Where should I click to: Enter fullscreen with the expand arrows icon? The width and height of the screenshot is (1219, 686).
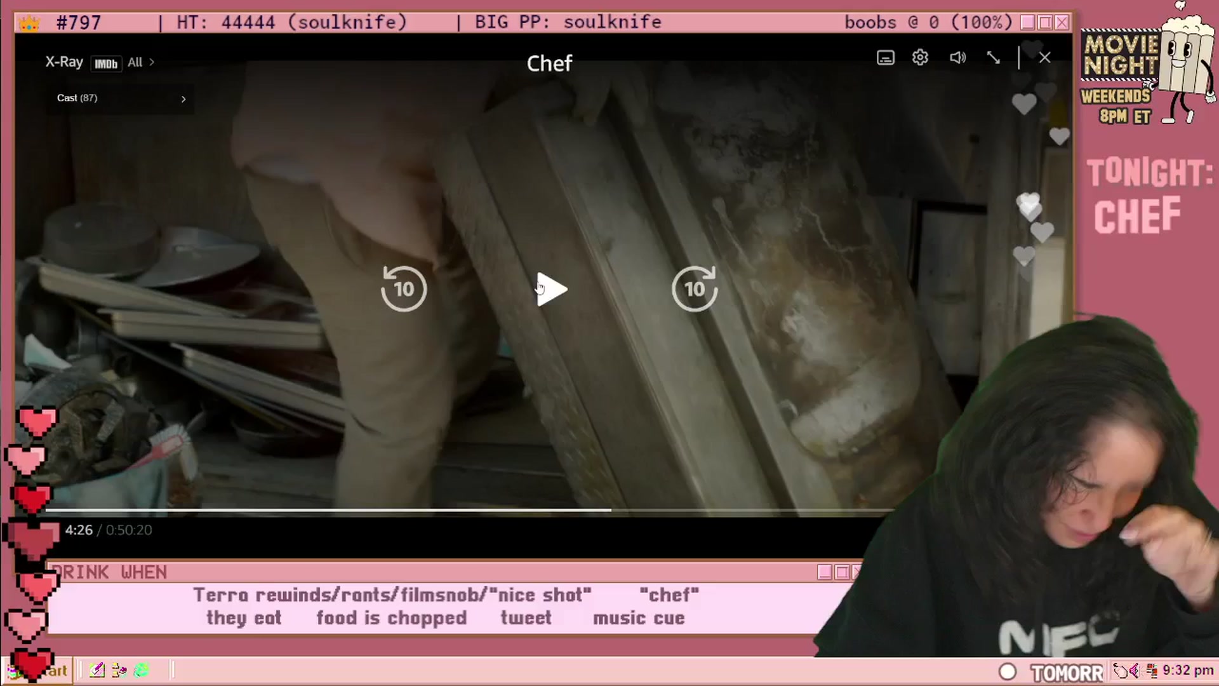pyautogui.click(x=994, y=58)
